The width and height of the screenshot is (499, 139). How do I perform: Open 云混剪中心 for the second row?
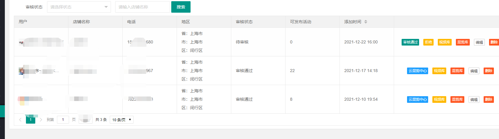tap(417, 71)
